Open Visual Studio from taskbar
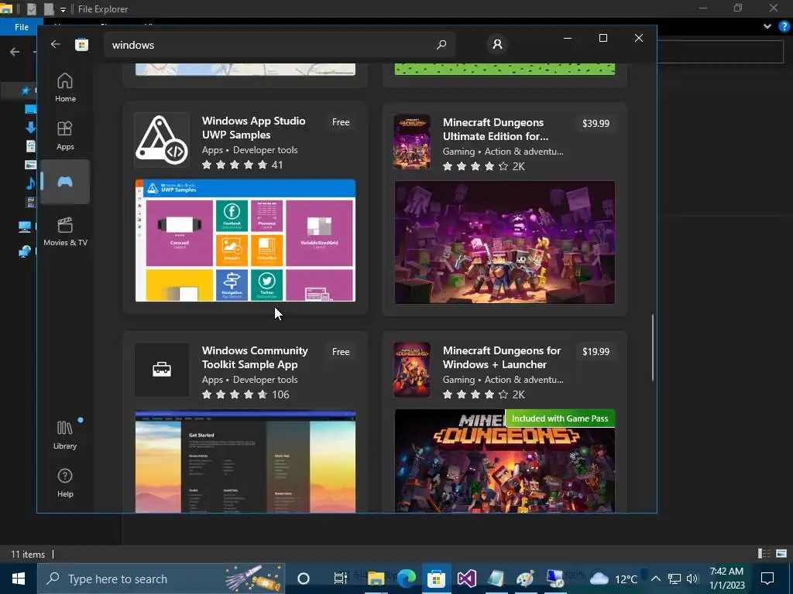Viewport: 793px width, 594px height. coord(466,579)
